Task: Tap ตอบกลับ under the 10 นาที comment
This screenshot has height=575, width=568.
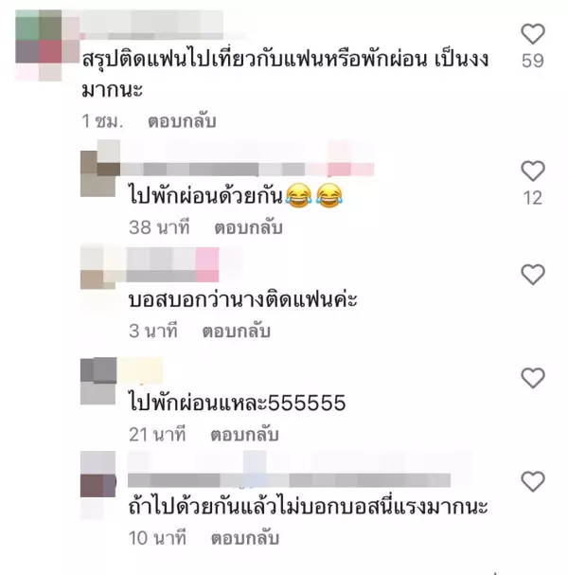Action: point(245,538)
